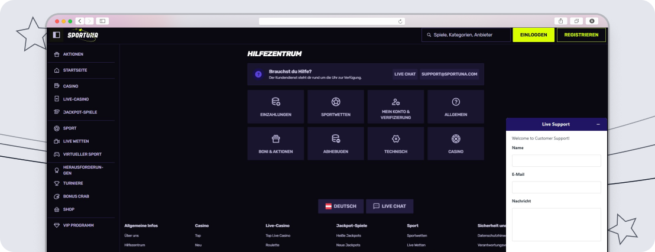Open the Casino help category tile
The height and width of the screenshot is (252, 655).
[x=455, y=144]
